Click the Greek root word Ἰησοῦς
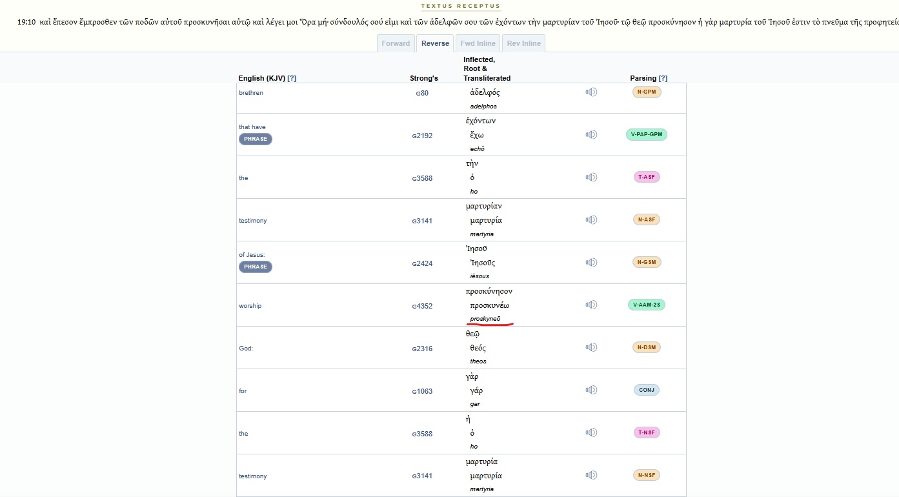 coord(483,263)
